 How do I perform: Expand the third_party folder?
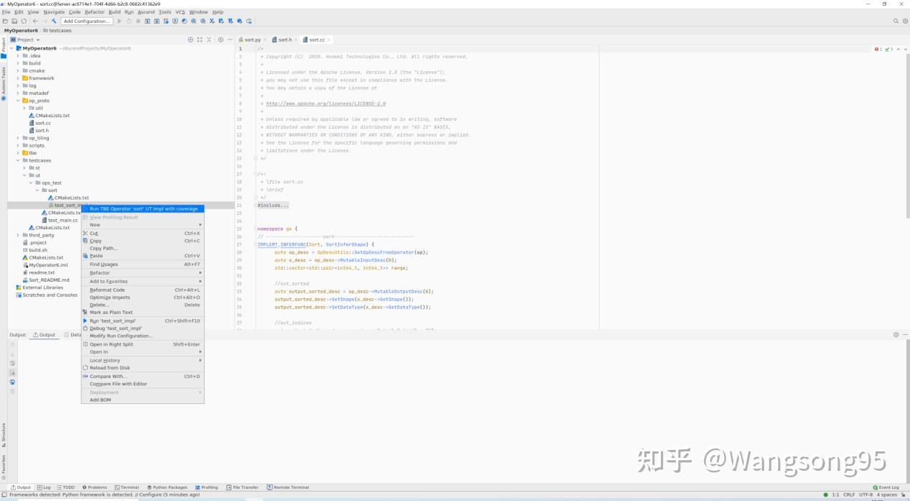[18, 235]
